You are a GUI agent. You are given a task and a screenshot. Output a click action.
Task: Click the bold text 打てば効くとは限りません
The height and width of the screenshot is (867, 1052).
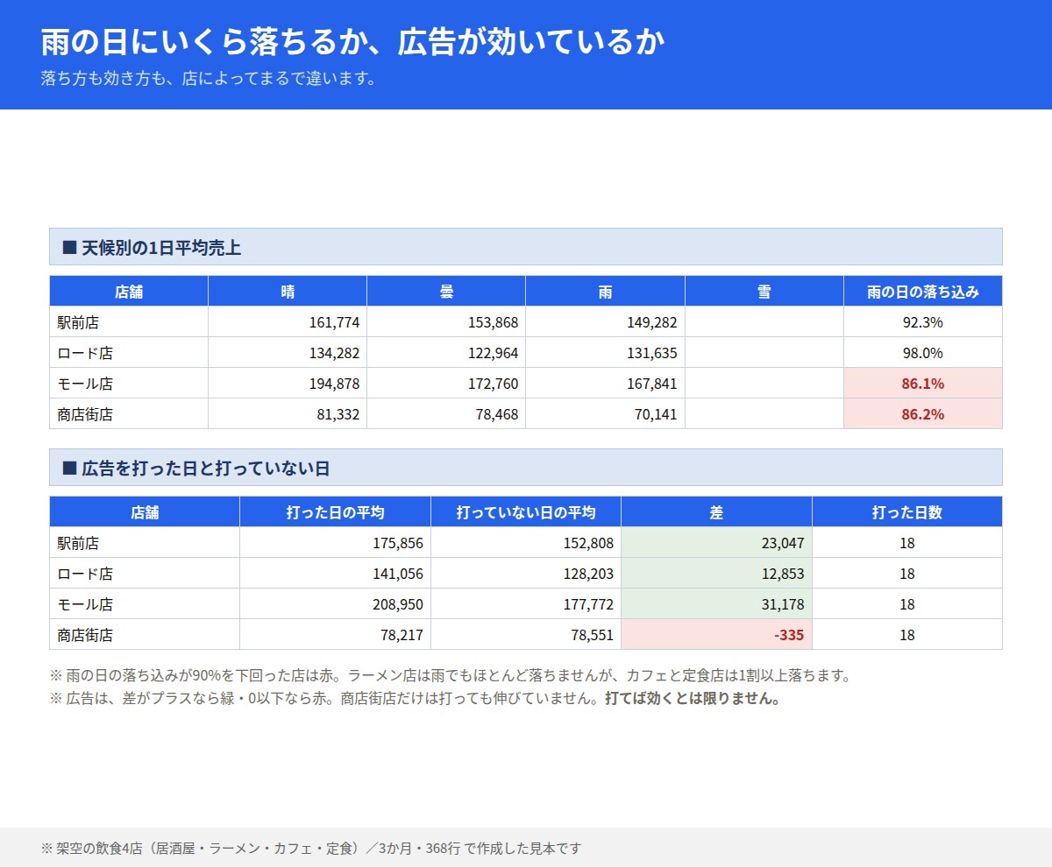tap(693, 699)
